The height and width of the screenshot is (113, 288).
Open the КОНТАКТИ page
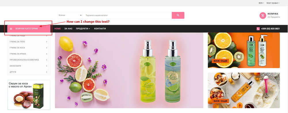point(100,29)
